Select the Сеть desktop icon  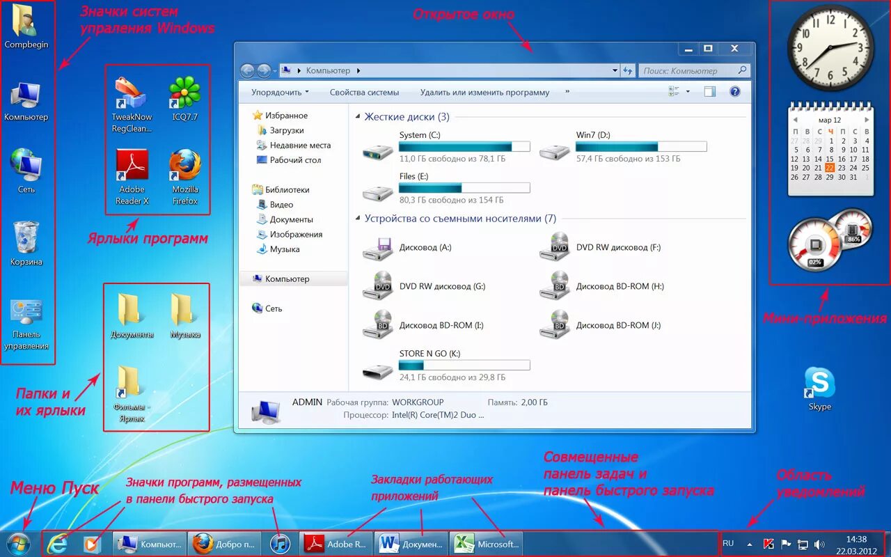pyautogui.click(x=26, y=171)
